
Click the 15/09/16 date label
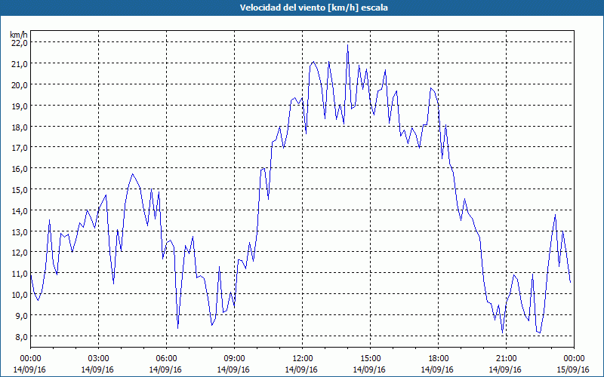[x=574, y=369]
